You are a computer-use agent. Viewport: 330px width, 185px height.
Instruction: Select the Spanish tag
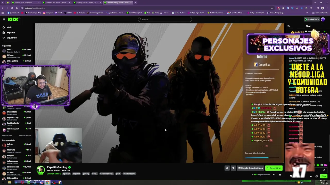click(x=66, y=174)
